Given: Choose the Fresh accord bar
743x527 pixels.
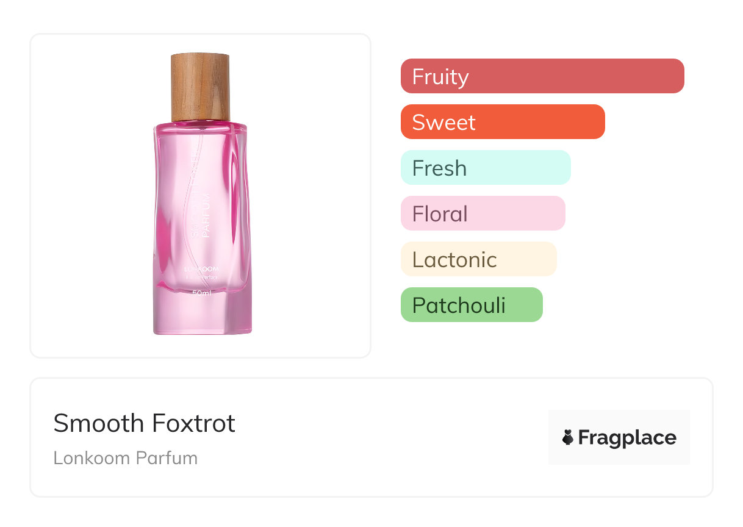Looking at the screenshot, I should point(485,168).
